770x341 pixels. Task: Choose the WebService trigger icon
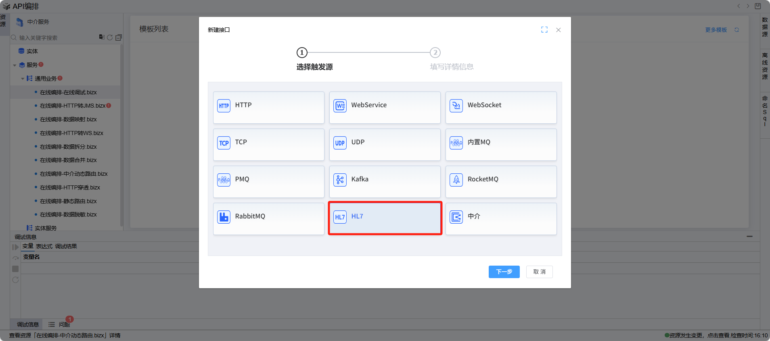[x=340, y=106]
